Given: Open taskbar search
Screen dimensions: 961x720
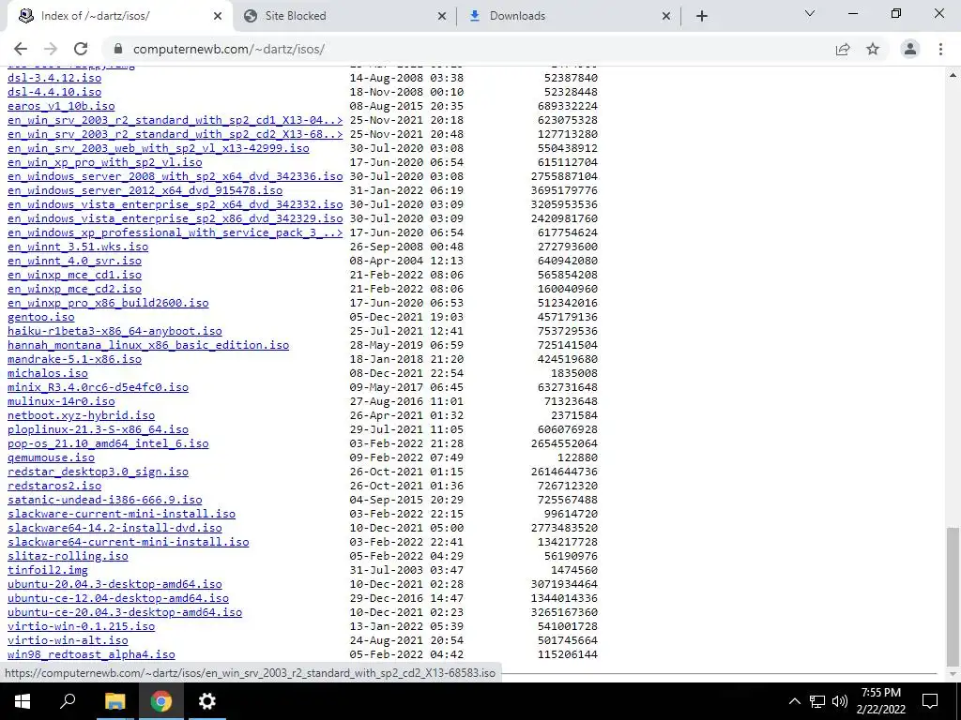Looking at the screenshot, I should pos(68,701).
